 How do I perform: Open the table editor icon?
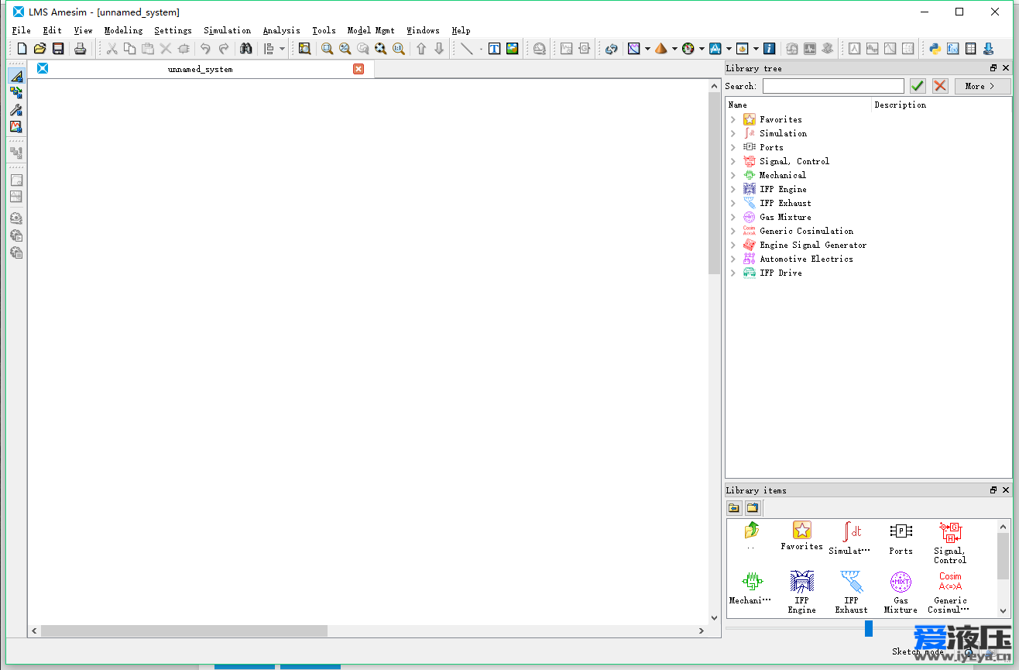(x=971, y=49)
